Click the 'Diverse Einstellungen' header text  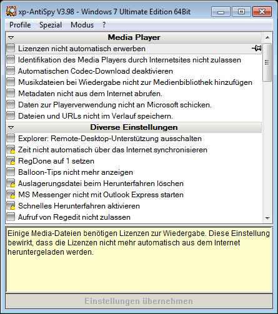tap(134, 127)
